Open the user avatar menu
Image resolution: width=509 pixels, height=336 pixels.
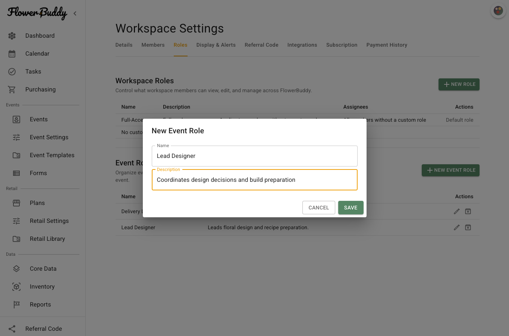498,10
